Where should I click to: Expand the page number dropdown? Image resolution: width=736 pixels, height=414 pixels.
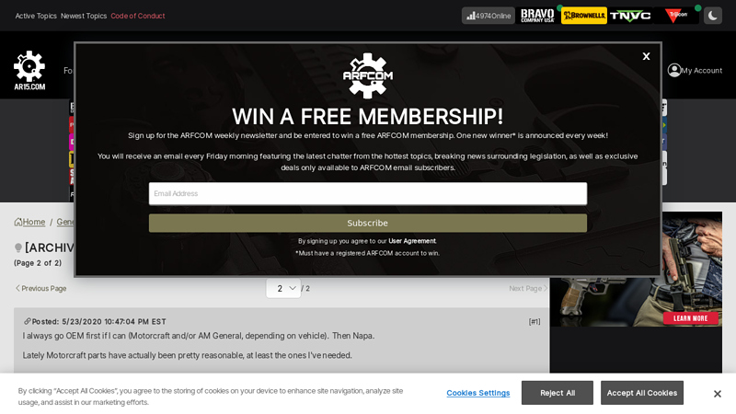click(x=283, y=288)
